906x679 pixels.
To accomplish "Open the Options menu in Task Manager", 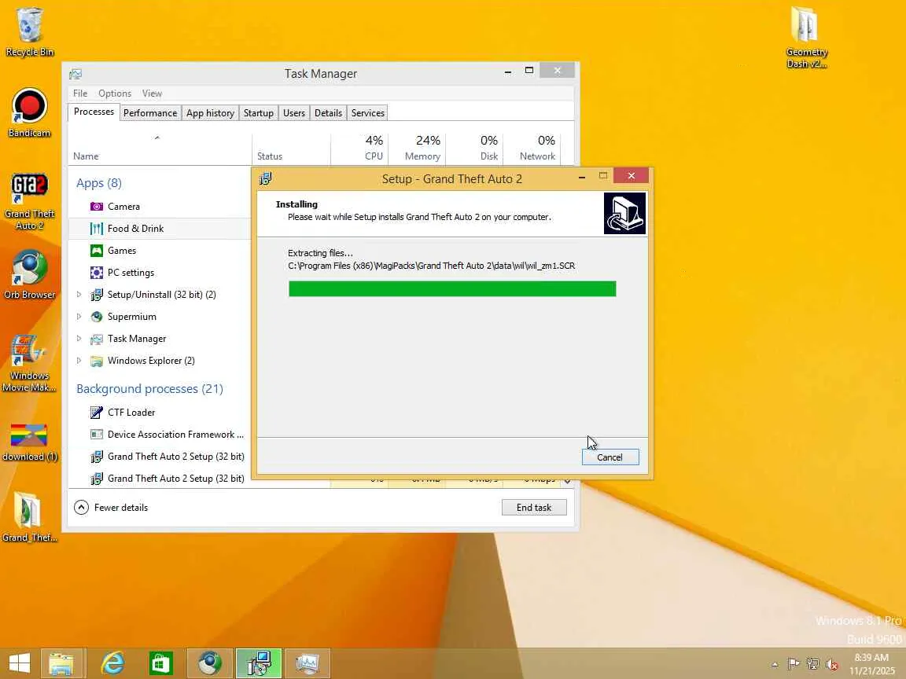I will (114, 94).
